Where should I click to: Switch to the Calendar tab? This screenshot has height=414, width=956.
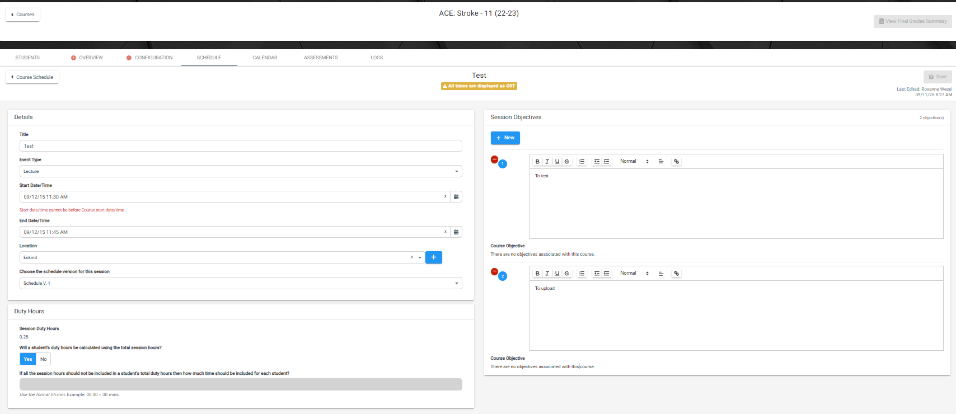(x=265, y=58)
